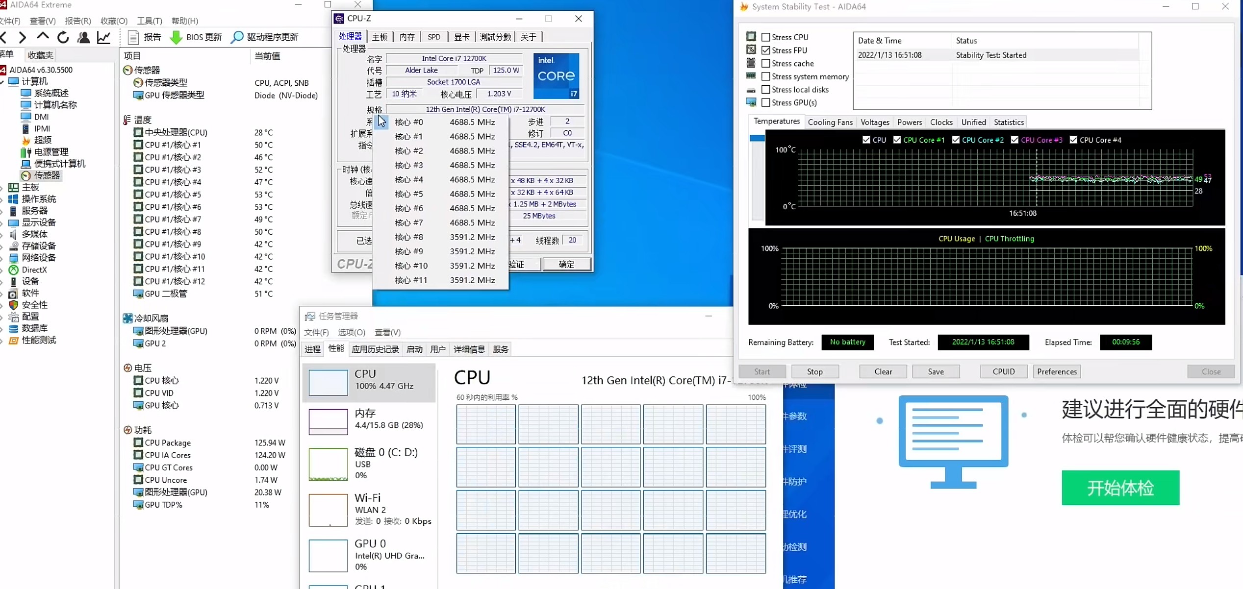
Task: Select DMI item in AIDA64 tree
Action: (x=35, y=117)
